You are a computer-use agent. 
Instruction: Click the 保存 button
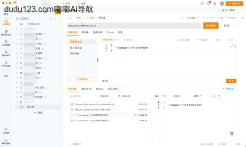[x=227, y=25]
